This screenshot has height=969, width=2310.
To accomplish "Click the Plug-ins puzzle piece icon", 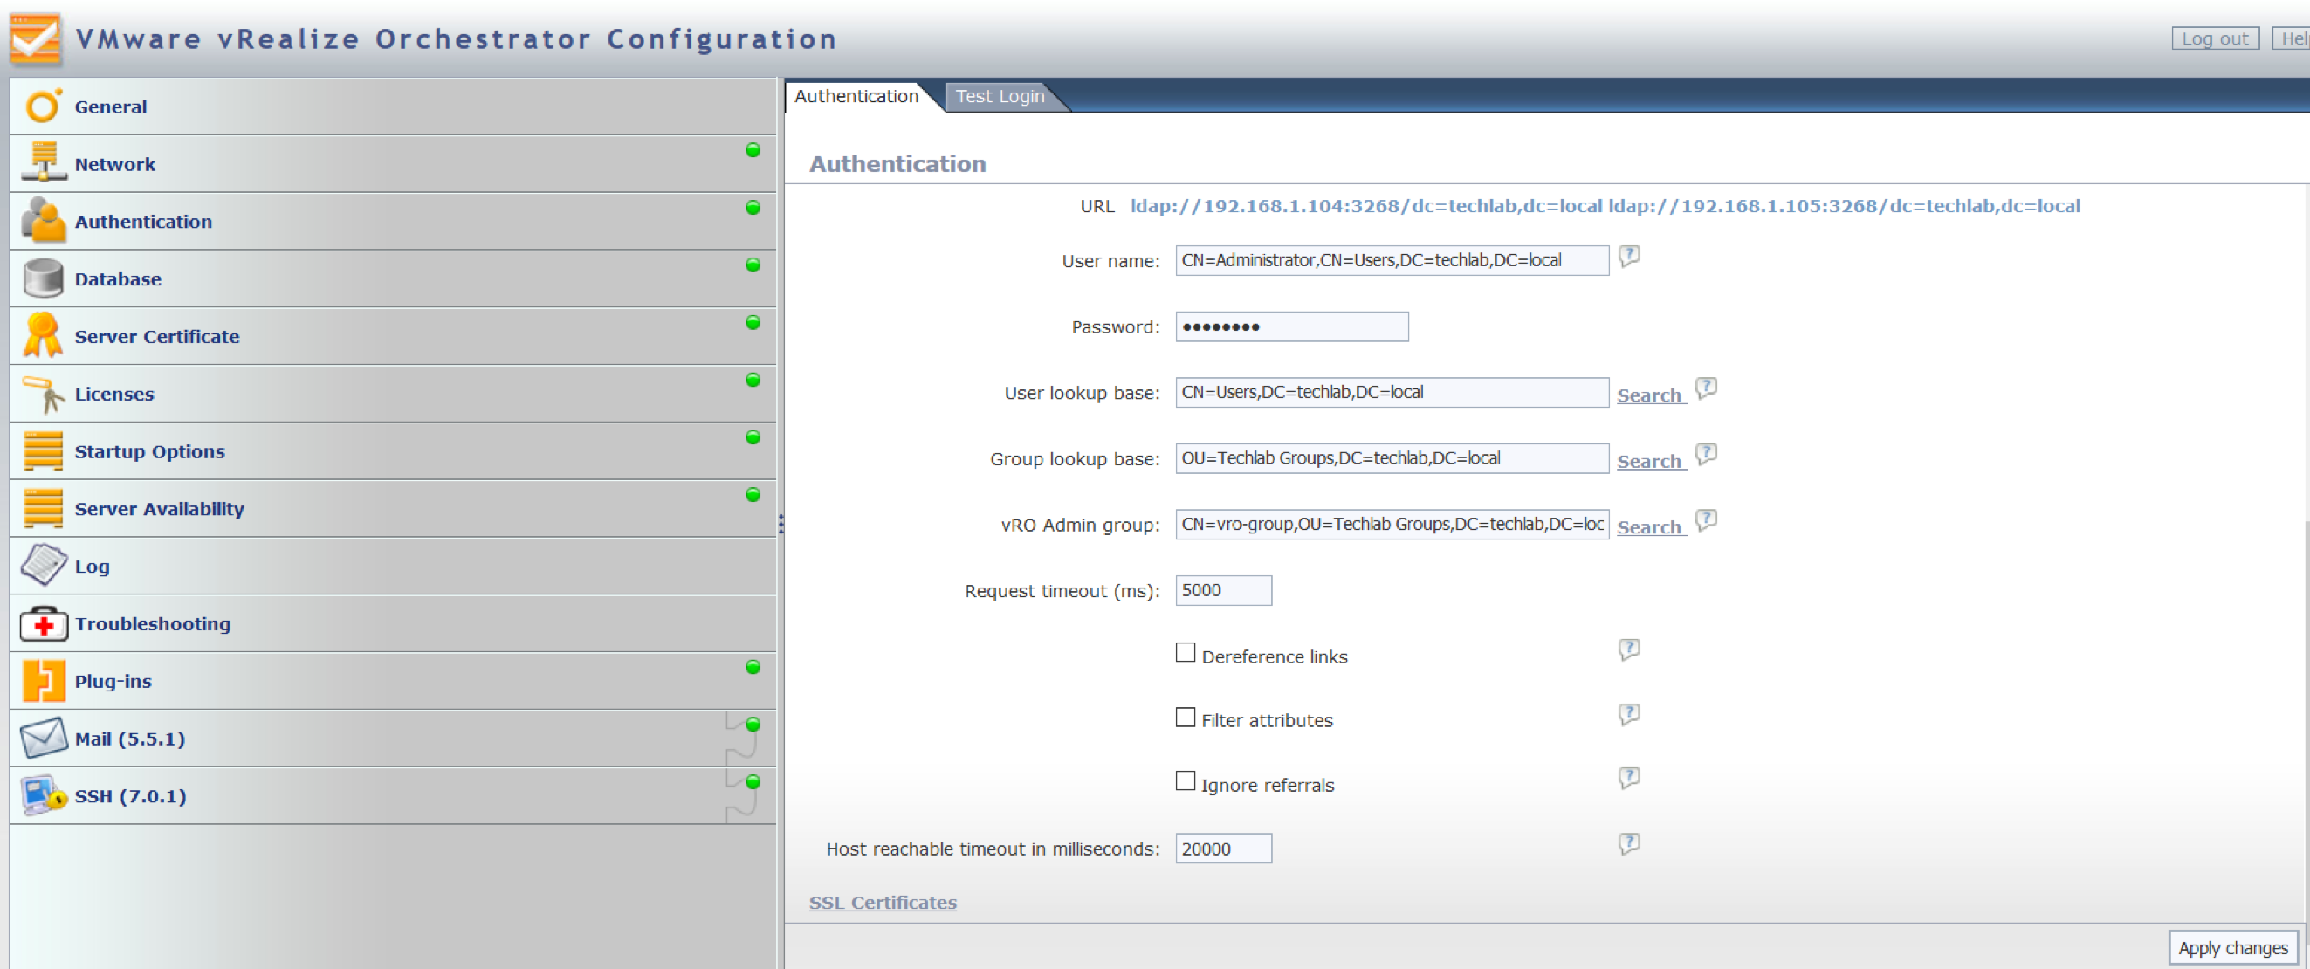I will click(43, 680).
